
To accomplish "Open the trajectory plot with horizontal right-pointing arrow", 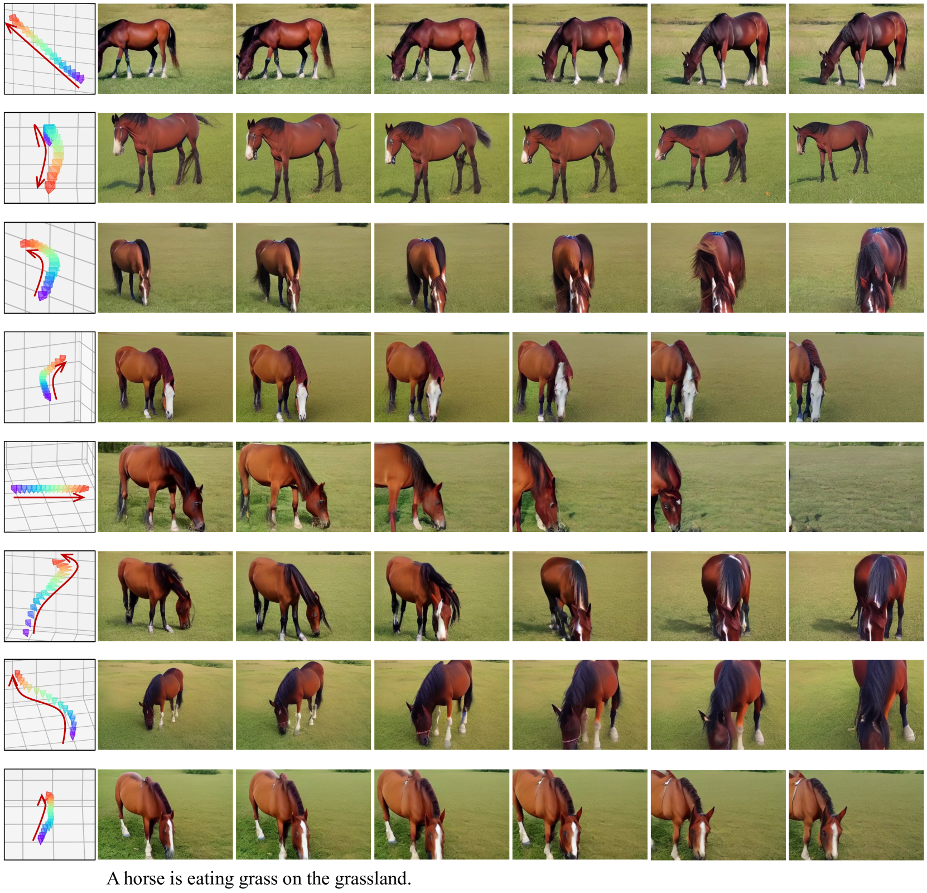I will [50, 487].
